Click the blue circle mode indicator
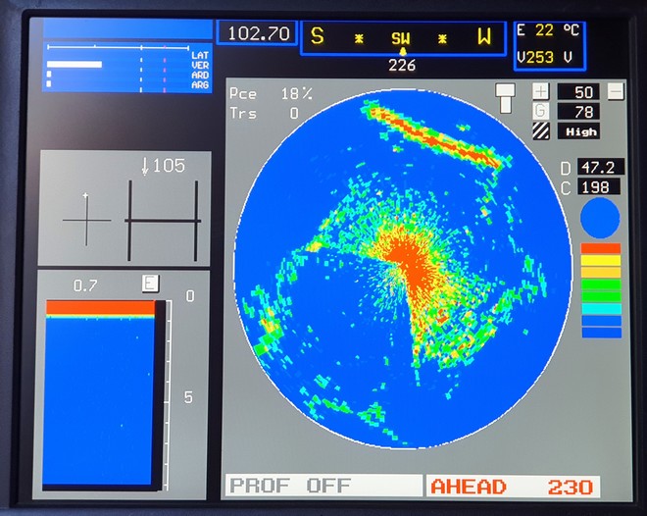Image resolution: width=647 pixels, height=516 pixels. 600,218
